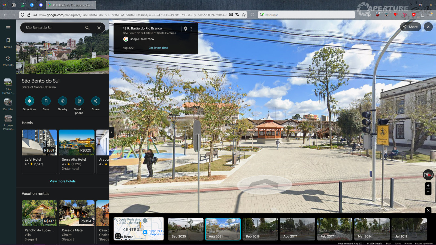
Task: Click the search magnifier icon
Action: point(87,28)
